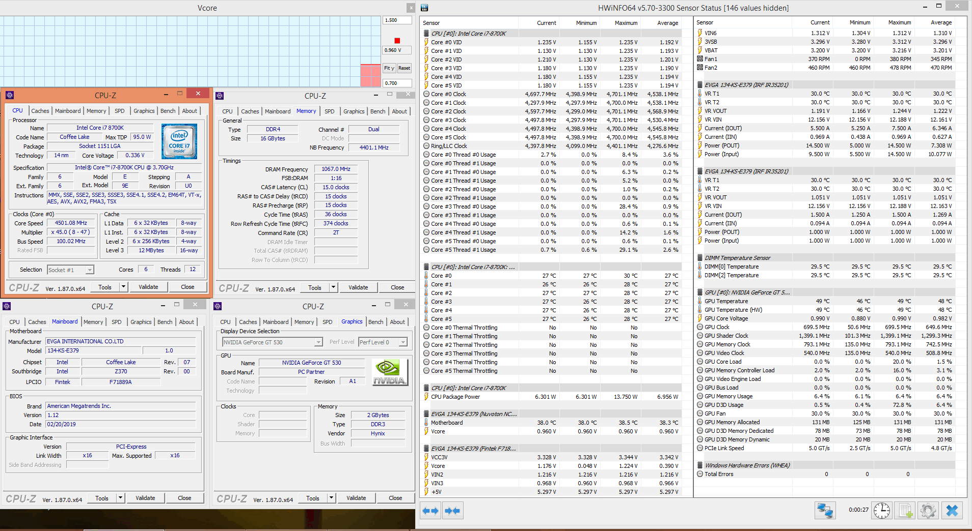Click the lightning icon next to Core #0 VID
The height and width of the screenshot is (531, 972).
426,42
